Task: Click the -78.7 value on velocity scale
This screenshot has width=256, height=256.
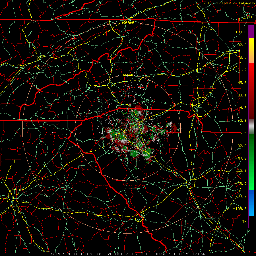Action: [241, 184]
